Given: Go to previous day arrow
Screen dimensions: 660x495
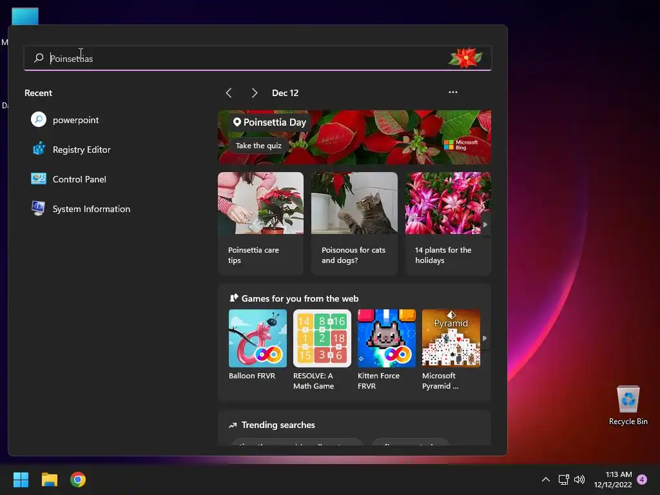Looking at the screenshot, I should tap(229, 93).
